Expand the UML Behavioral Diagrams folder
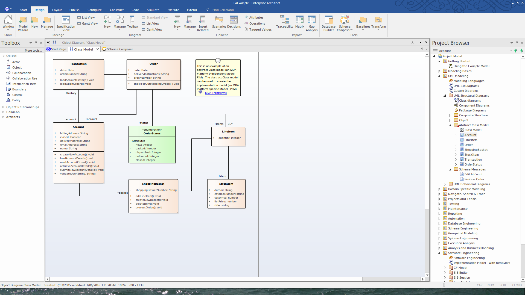 pyautogui.click(x=445, y=184)
